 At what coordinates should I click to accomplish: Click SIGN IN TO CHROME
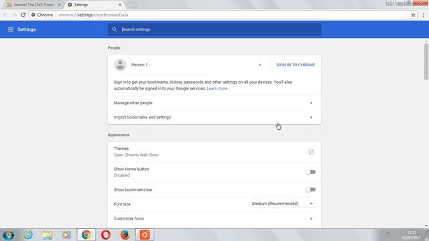click(x=296, y=65)
